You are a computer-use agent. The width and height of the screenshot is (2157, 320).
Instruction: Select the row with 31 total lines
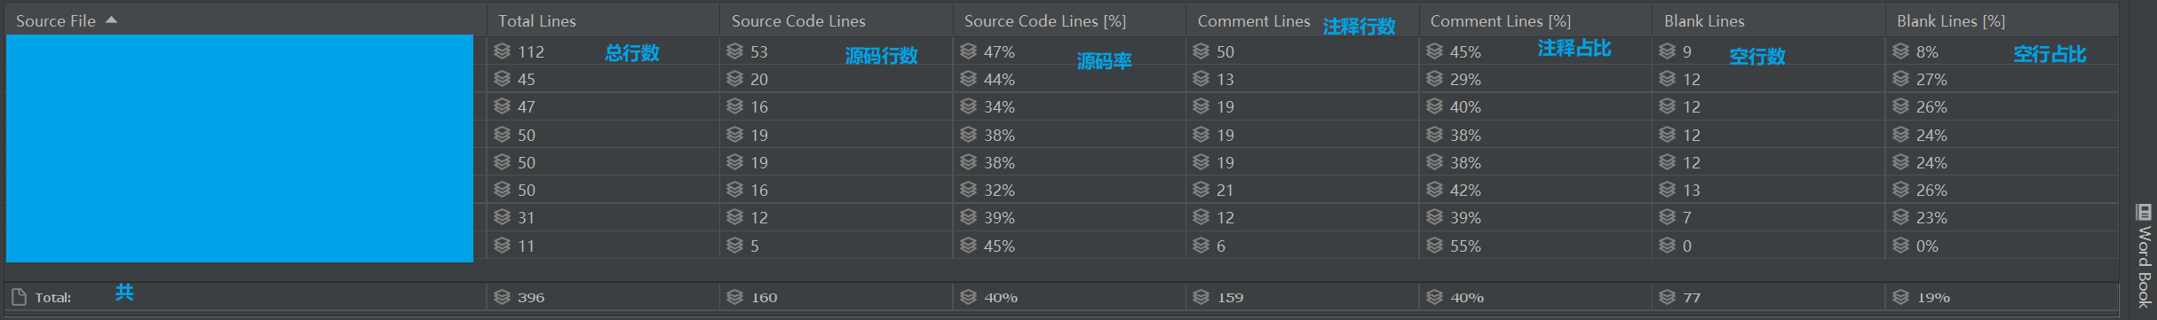point(1061,217)
